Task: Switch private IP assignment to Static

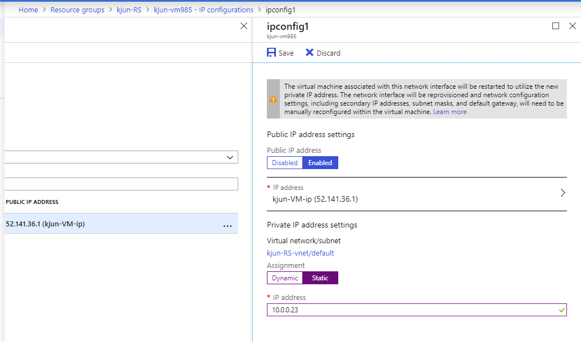Action: (320, 278)
